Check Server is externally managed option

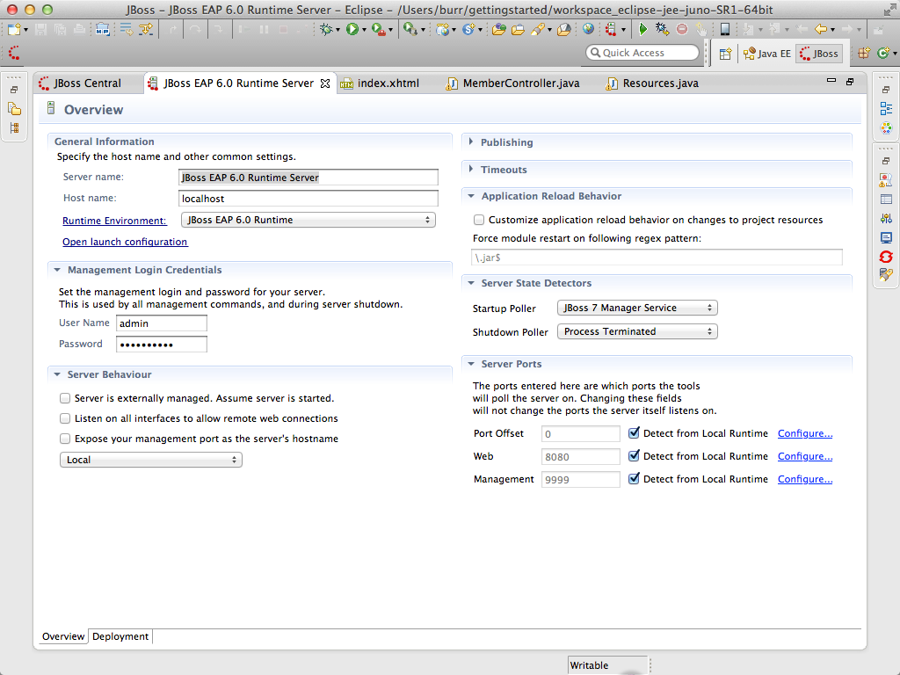click(65, 398)
